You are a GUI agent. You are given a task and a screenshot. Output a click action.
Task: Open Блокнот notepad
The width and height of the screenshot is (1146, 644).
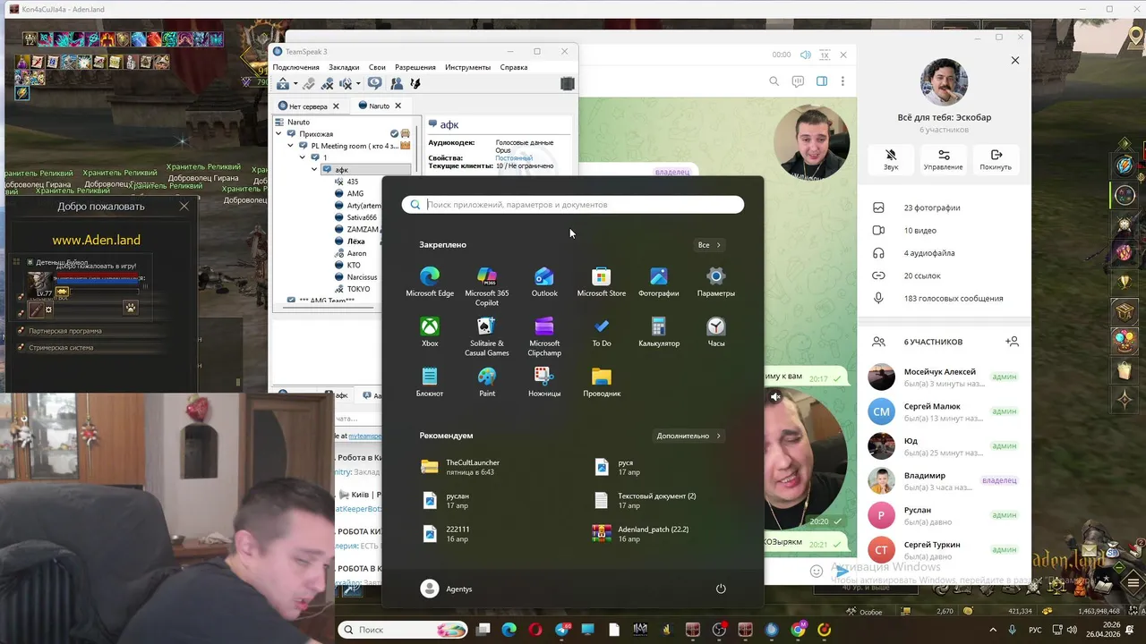[x=430, y=381]
